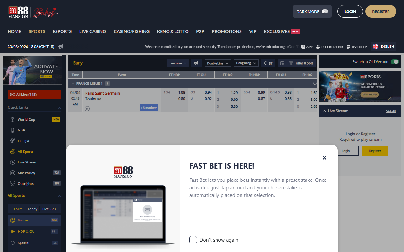Open the Hong Kong odds format dropdown

pos(246,63)
